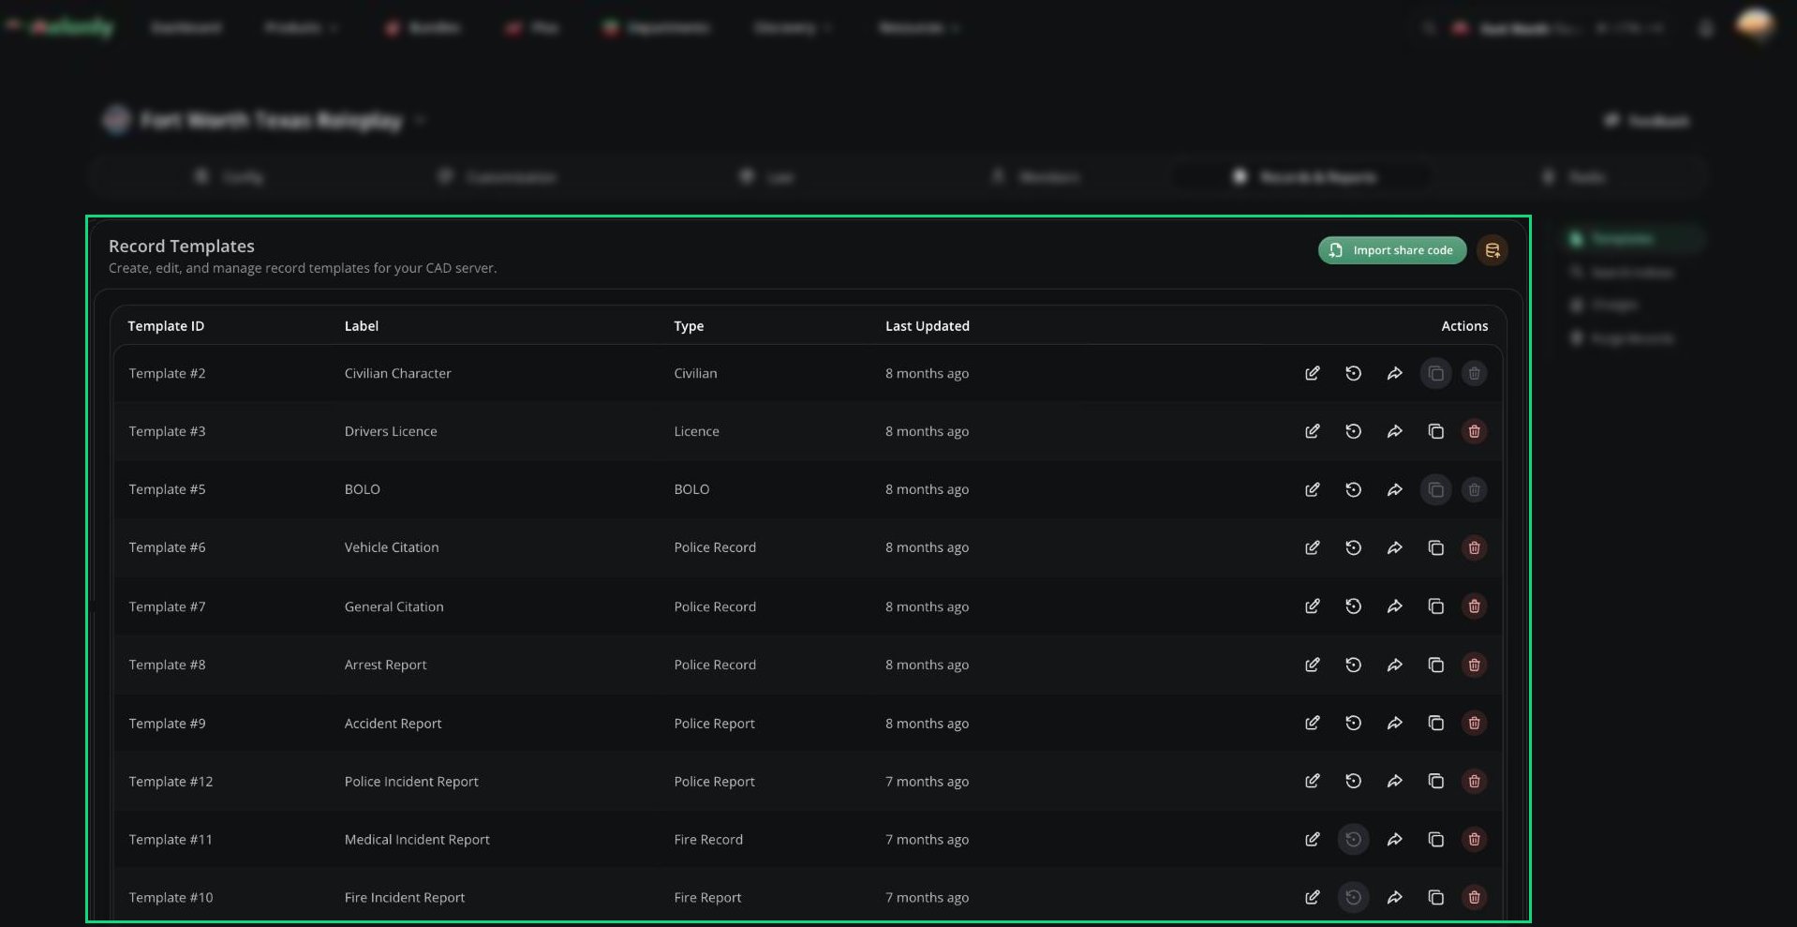The height and width of the screenshot is (927, 1797).
Task: Click the Import share code button
Action: pos(1391,250)
